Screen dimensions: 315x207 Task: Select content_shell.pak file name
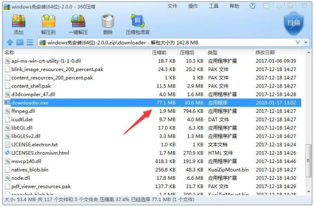click(x=31, y=86)
